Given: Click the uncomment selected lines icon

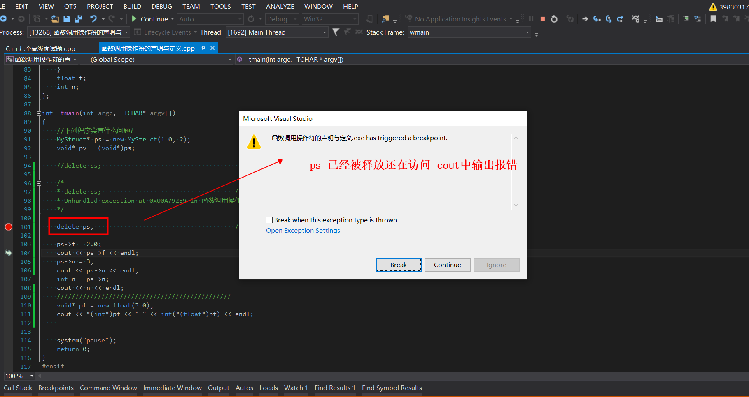Looking at the screenshot, I should coord(698,19).
